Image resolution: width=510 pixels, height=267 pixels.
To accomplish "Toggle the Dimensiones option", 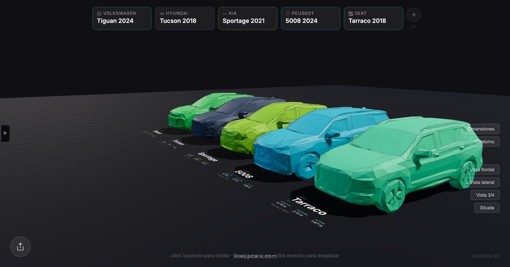I will [x=481, y=129].
